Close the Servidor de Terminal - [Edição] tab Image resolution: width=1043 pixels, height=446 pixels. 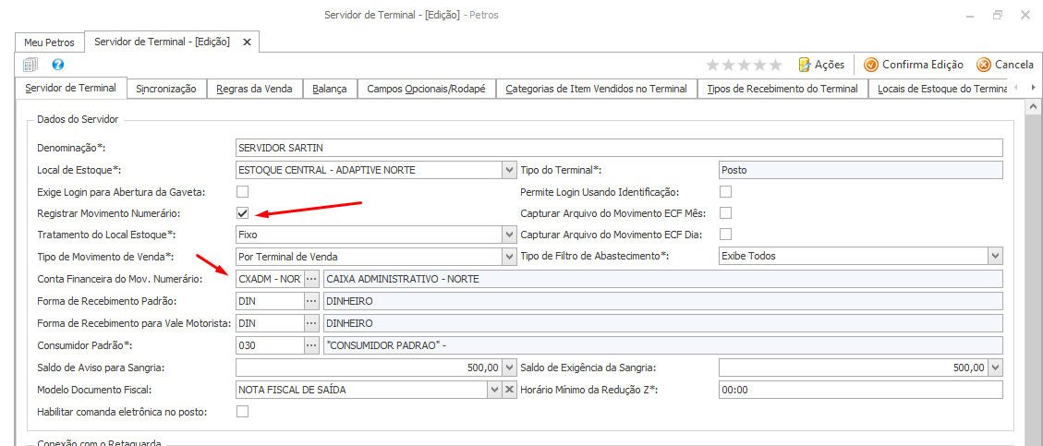(247, 42)
